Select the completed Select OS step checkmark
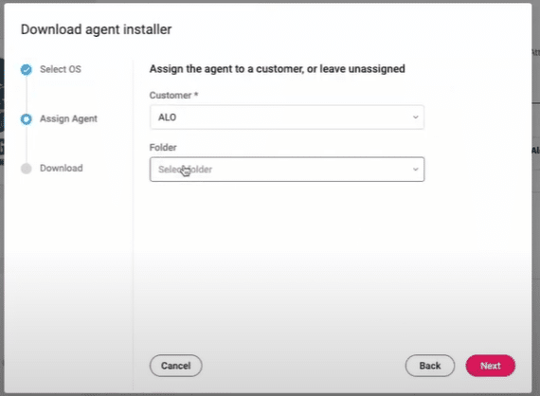 [x=27, y=69]
